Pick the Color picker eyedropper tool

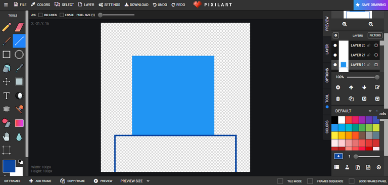[x=19, y=68]
